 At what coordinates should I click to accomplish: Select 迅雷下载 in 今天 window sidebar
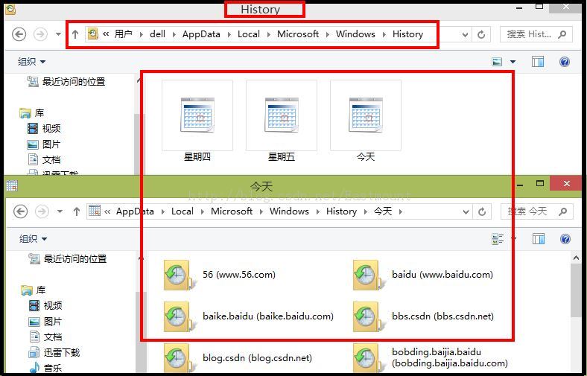pyautogui.click(x=54, y=352)
